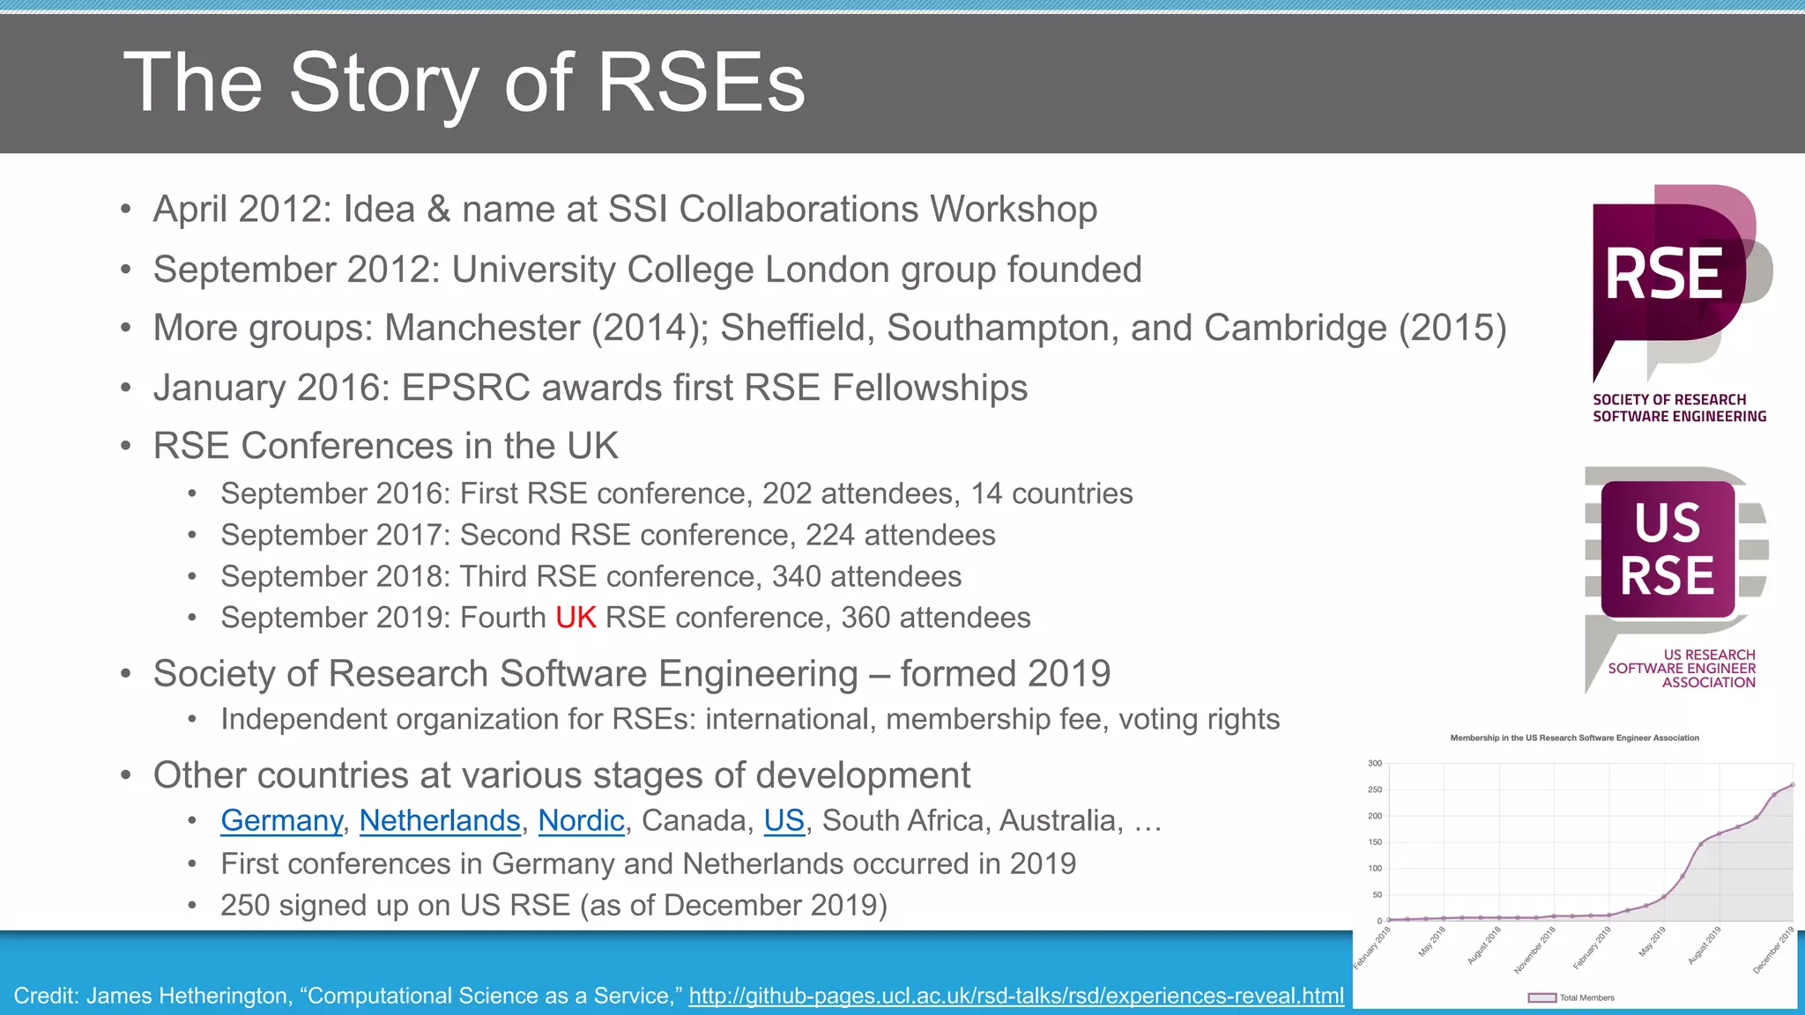
Task: Click the red UK word
Action: (576, 618)
